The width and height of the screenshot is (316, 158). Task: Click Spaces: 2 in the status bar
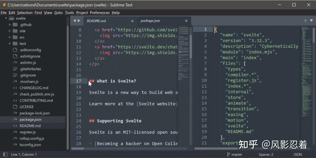pyautogui.click(x=266, y=154)
